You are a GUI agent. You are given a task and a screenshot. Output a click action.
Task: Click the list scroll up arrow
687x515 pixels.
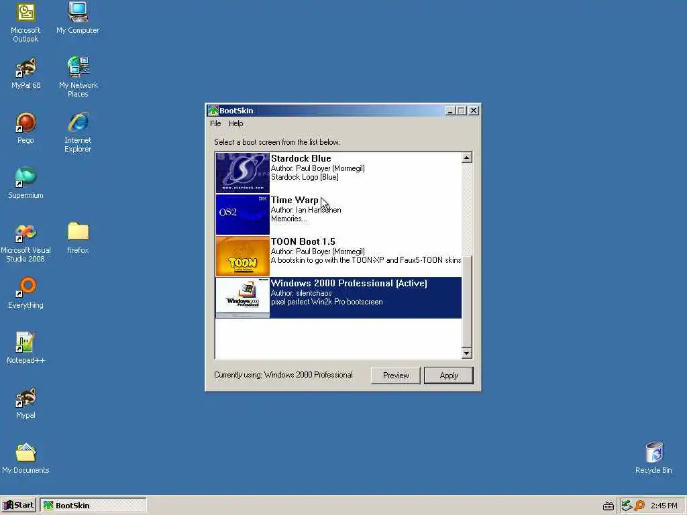(467, 158)
